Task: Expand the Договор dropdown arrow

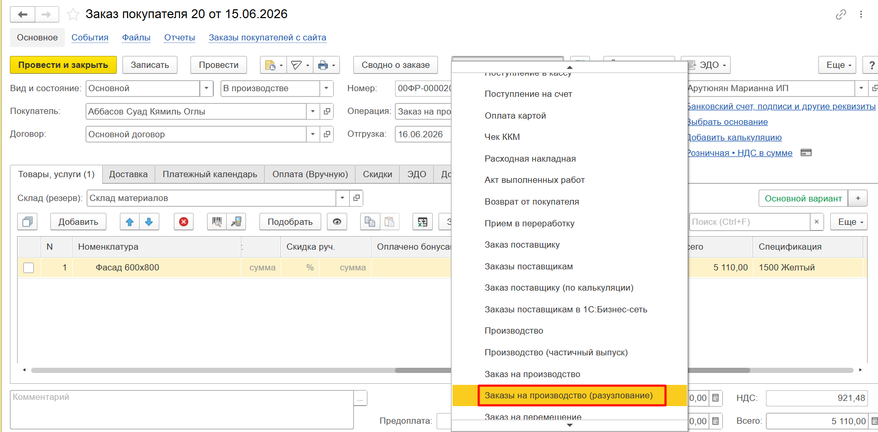Action: point(313,134)
